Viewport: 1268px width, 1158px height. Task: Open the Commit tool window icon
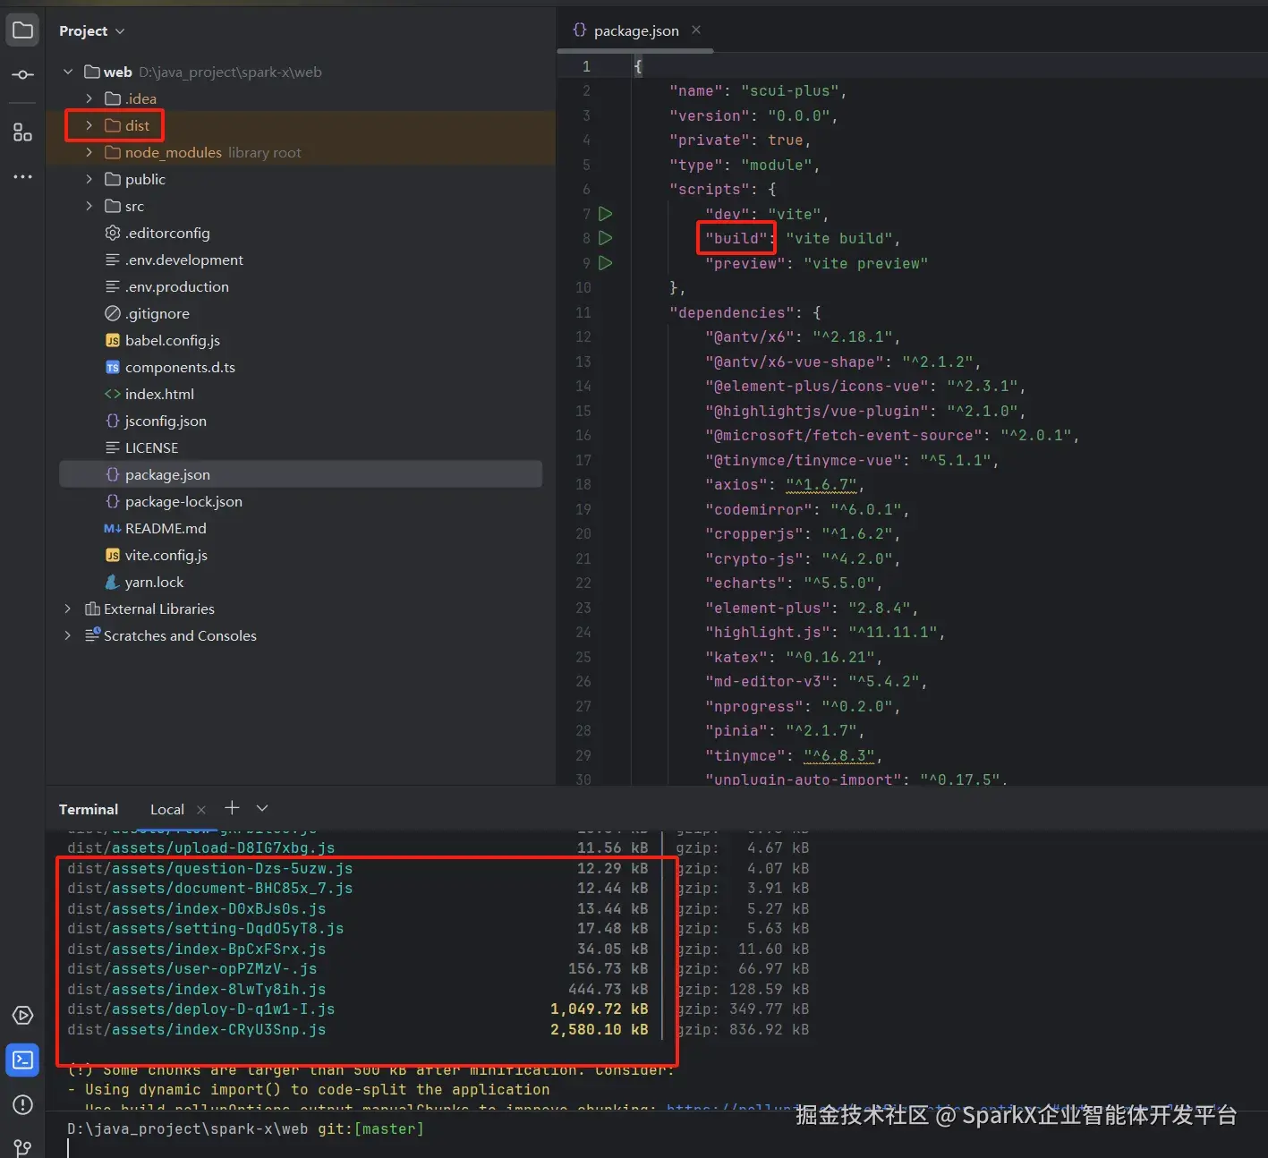[22, 75]
